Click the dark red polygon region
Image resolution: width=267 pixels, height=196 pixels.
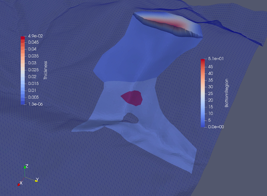pos(132,98)
